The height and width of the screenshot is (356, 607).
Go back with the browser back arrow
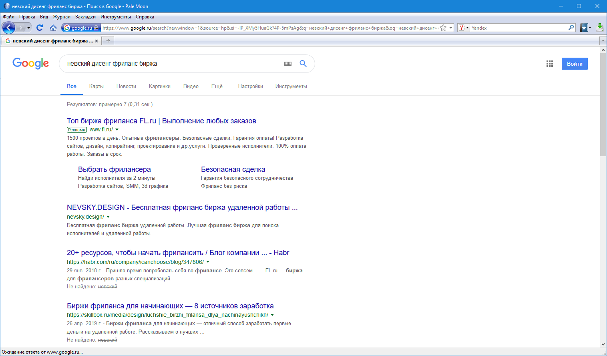(8, 28)
